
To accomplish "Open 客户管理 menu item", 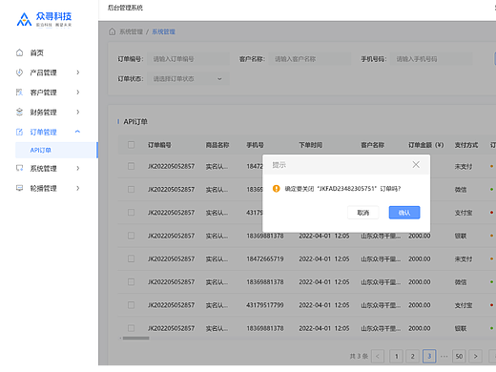I will pyautogui.click(x=43, y=93).
